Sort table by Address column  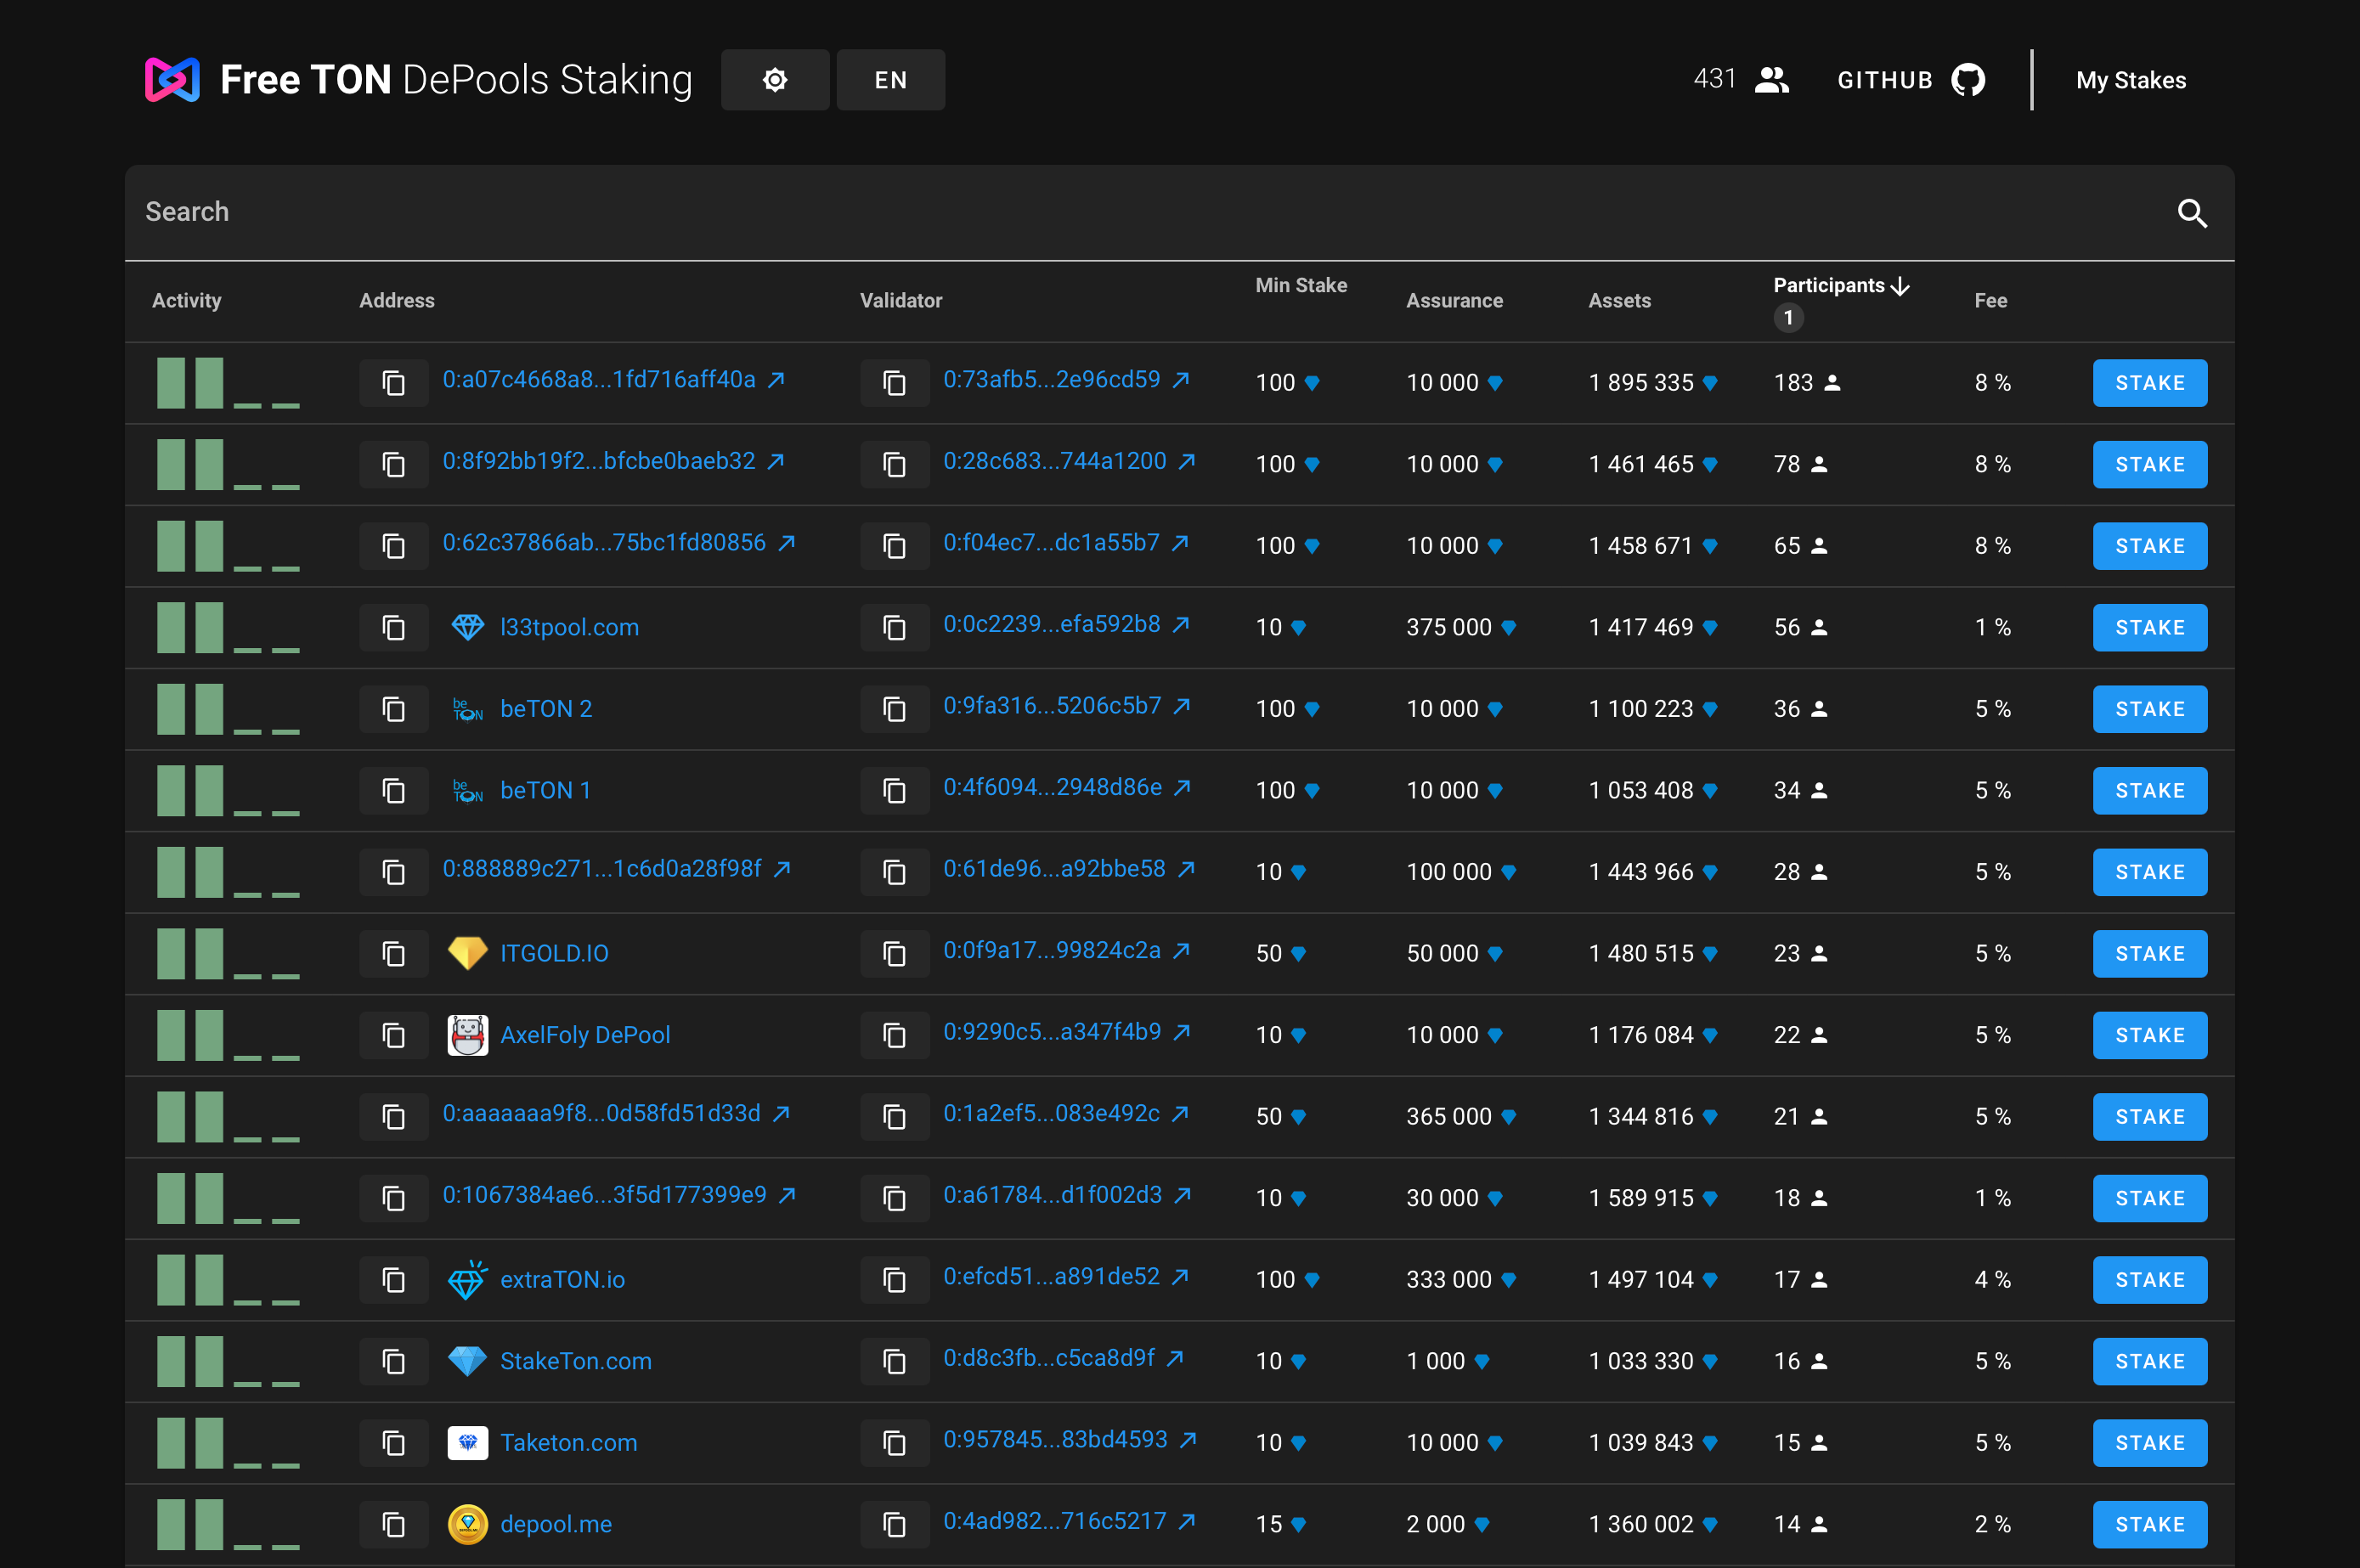coord(396,301)
